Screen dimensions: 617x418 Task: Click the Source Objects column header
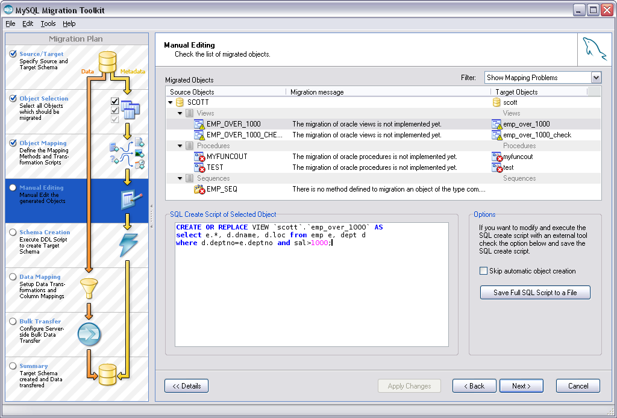point(227,92)
